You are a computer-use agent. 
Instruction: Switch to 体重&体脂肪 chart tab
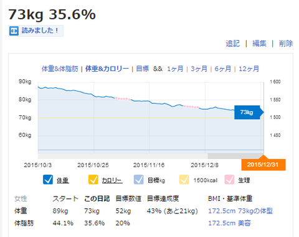click(60, 69)
